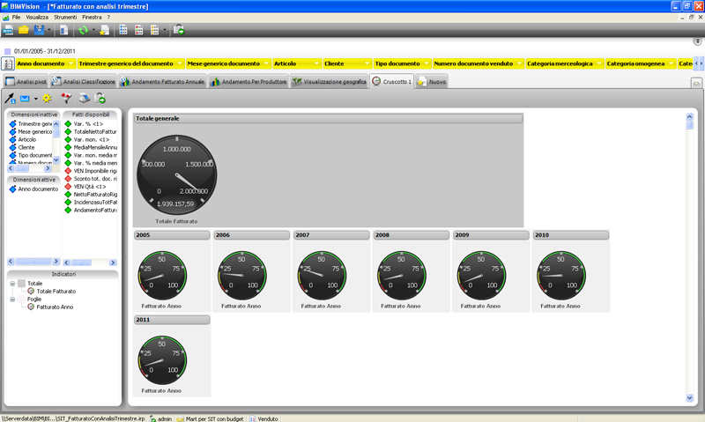This screenshot has height=422, width=705.
Task: Click the arrow pointer tool icon
Action: (x=10, y=98)
